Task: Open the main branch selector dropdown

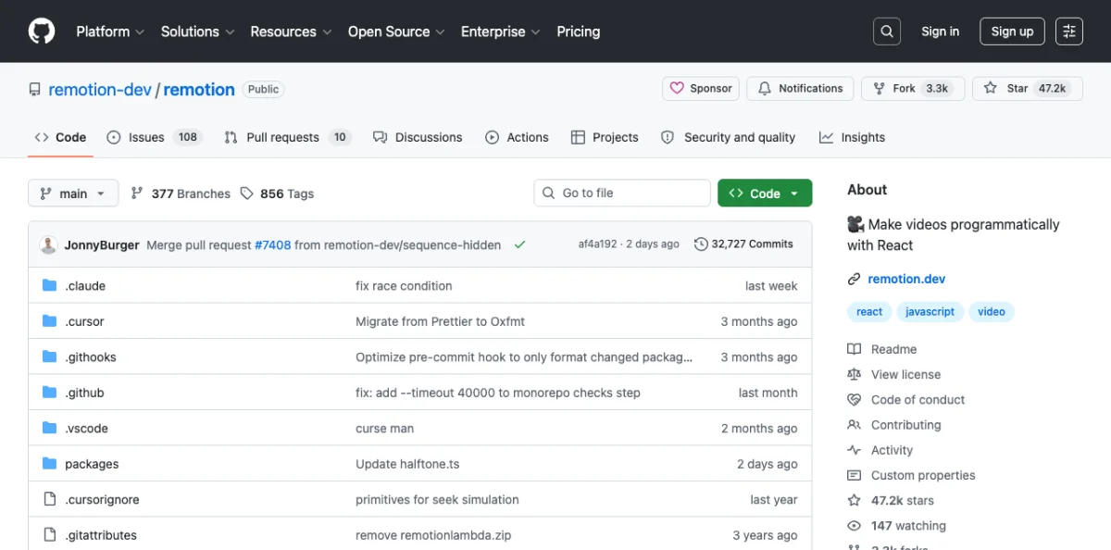Action: coord(73,194)
